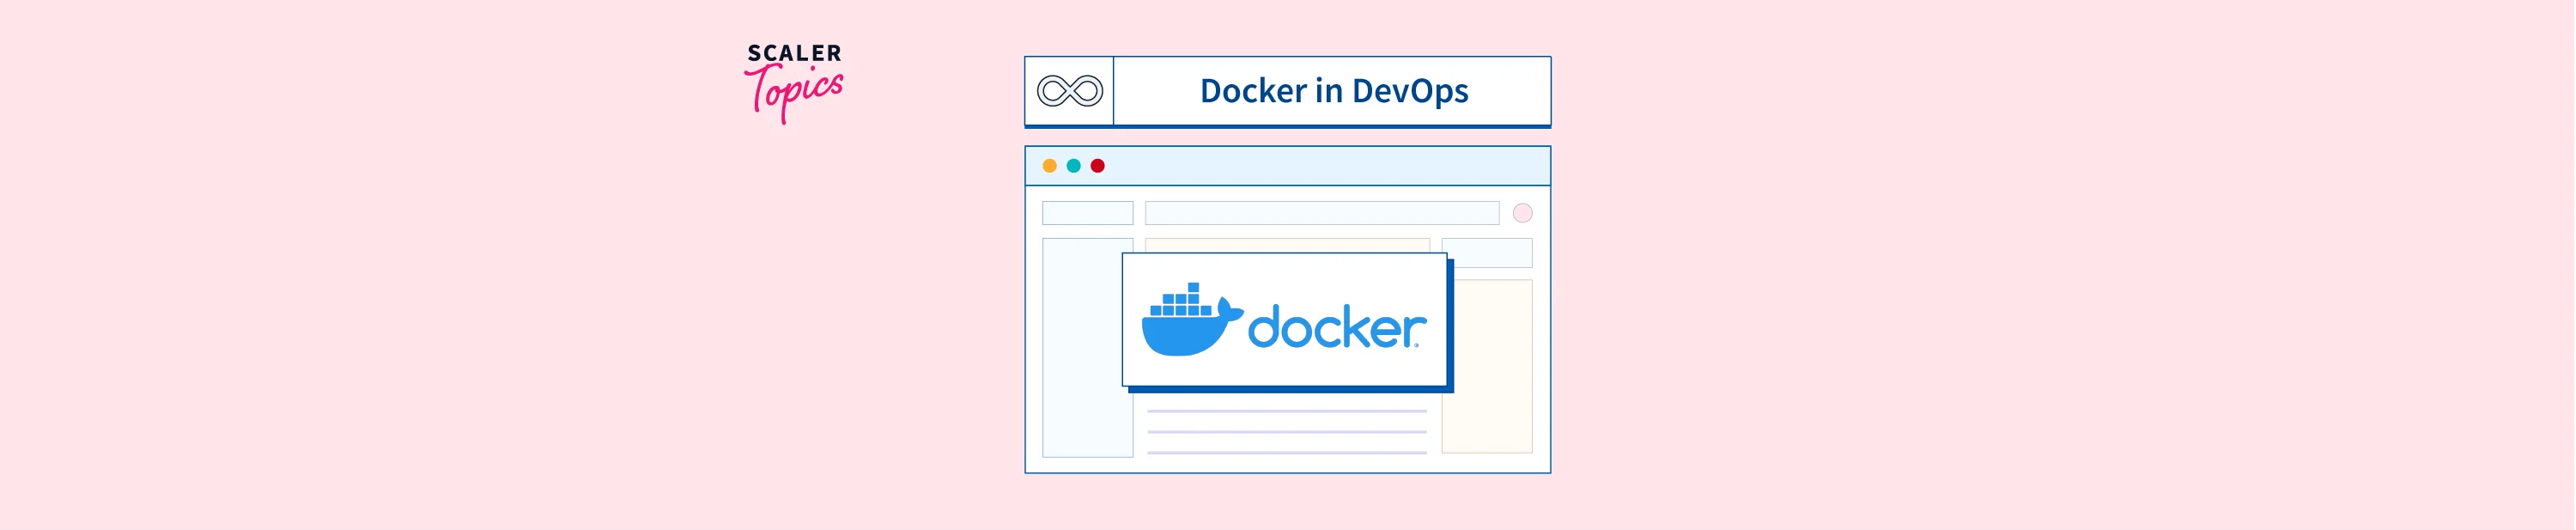The height and width of the screenshot is (530, 2576).
Task: Click the middle text line below Docker card
Action: click(x=1286, y=432)
